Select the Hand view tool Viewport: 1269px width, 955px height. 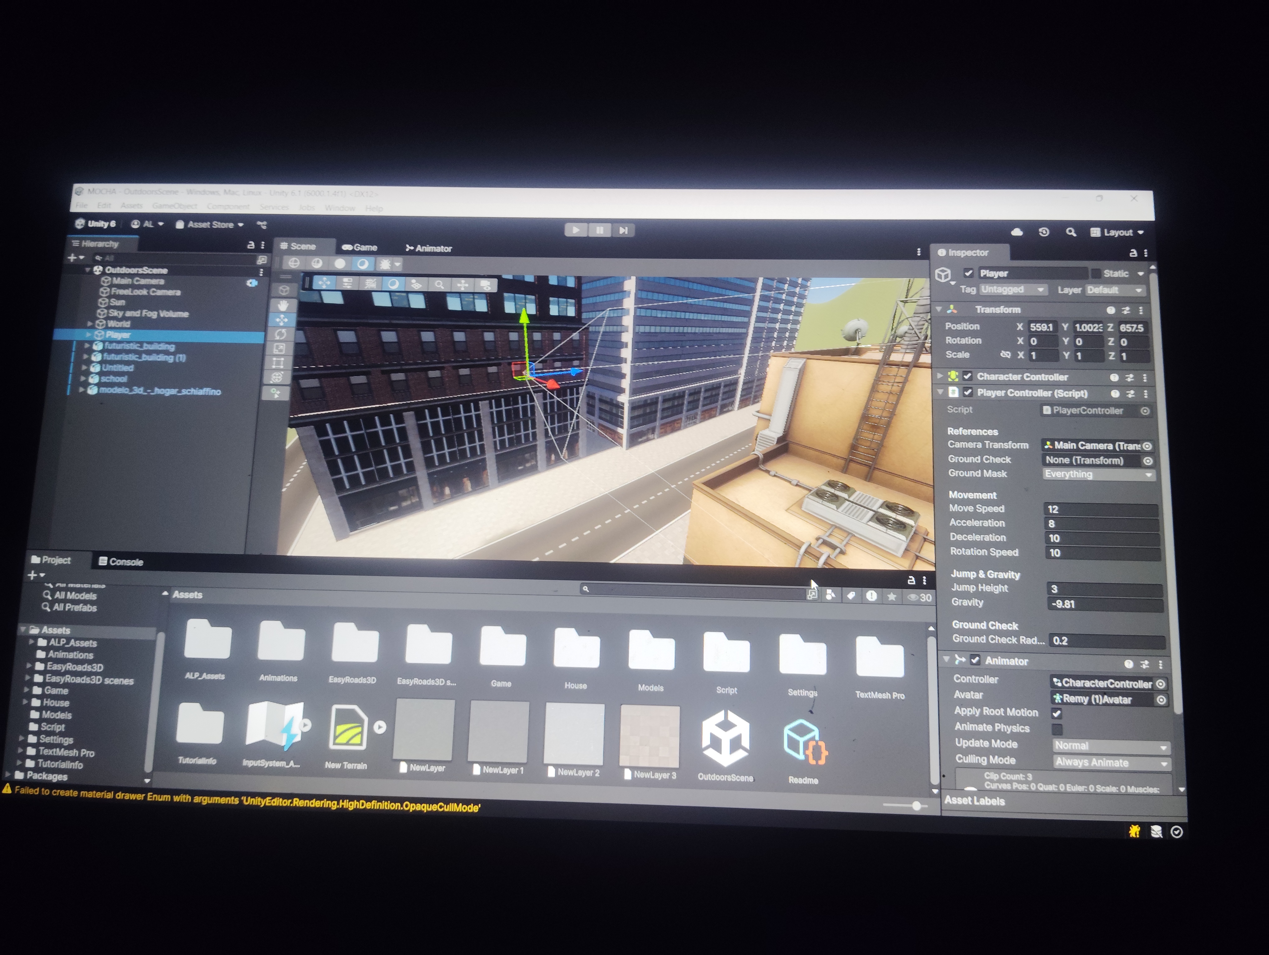pos(283,306)
